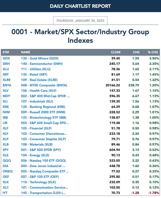Open 001 - S&P 500 SPDR (SPY) link
161x198 pixels.
pos(41,150)
